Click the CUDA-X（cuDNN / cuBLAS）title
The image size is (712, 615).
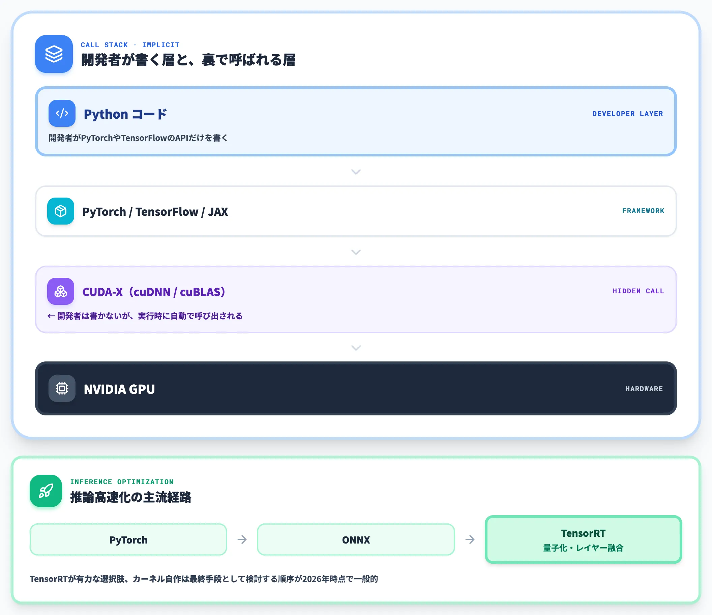click(154, 292)
